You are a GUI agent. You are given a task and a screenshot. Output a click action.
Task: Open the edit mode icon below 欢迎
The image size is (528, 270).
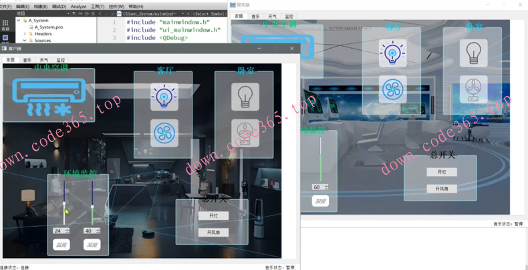pyautogui.click(x=5, y=39)
